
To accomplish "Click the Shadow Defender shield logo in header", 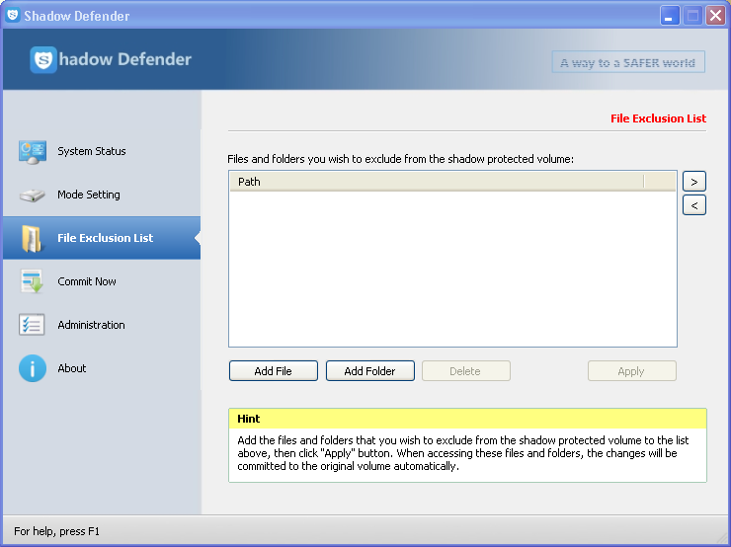I will click(43, 59).
